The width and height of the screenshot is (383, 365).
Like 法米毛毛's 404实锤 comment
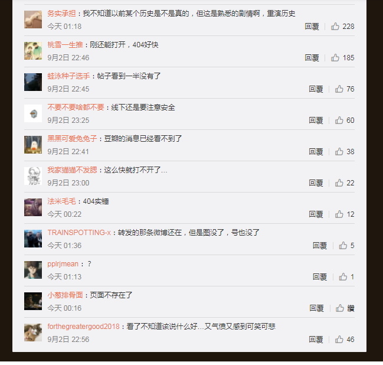(x=345, y=214)
